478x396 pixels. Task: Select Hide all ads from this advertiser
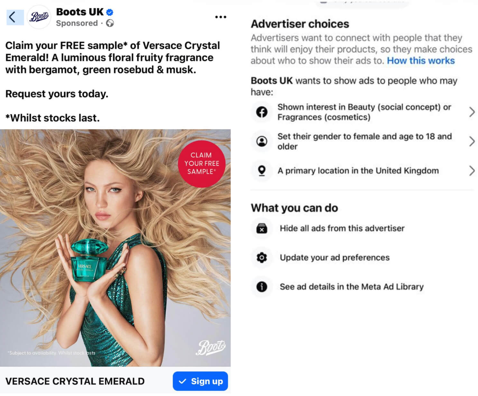pyautogui.click(x=342, y=228)
